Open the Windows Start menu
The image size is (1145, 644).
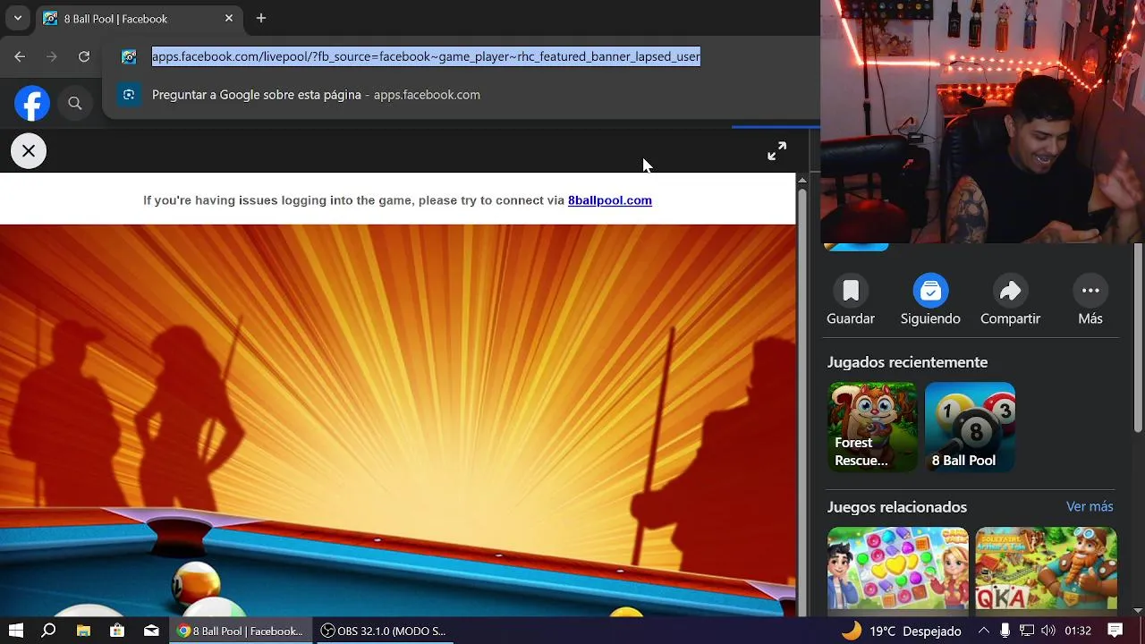pyautogui.click(x=15, y=631)
